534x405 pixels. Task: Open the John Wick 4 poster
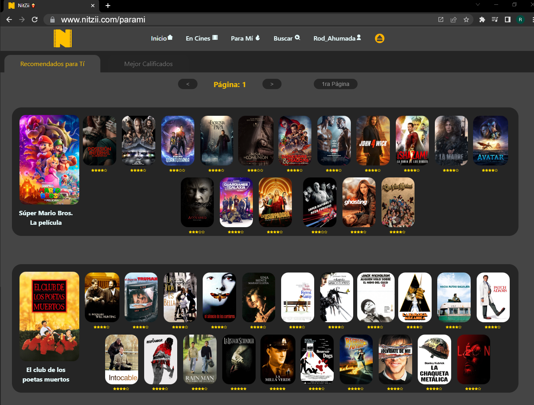373,141
